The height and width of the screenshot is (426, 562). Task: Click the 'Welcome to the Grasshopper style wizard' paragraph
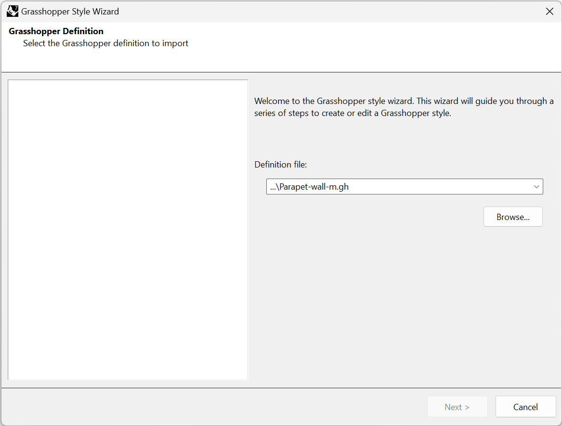coord(404,107)
